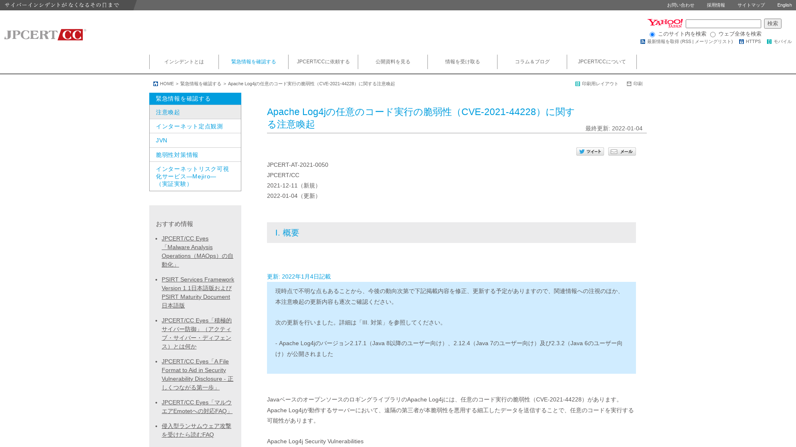Click the JPCERT/CC logo
Image resolution: width=796 pixels, height=447 pixels.
tap(45, 34)
